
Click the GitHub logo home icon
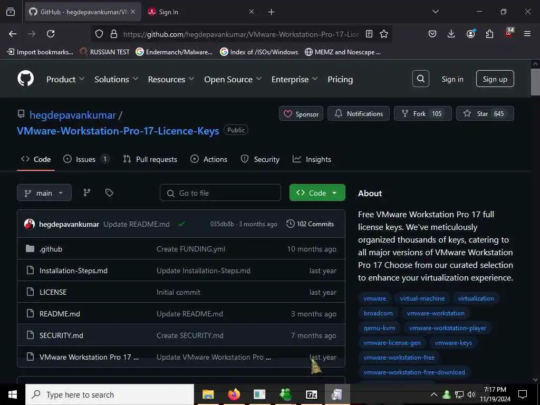pyautogui.click(x=25, y=79)
